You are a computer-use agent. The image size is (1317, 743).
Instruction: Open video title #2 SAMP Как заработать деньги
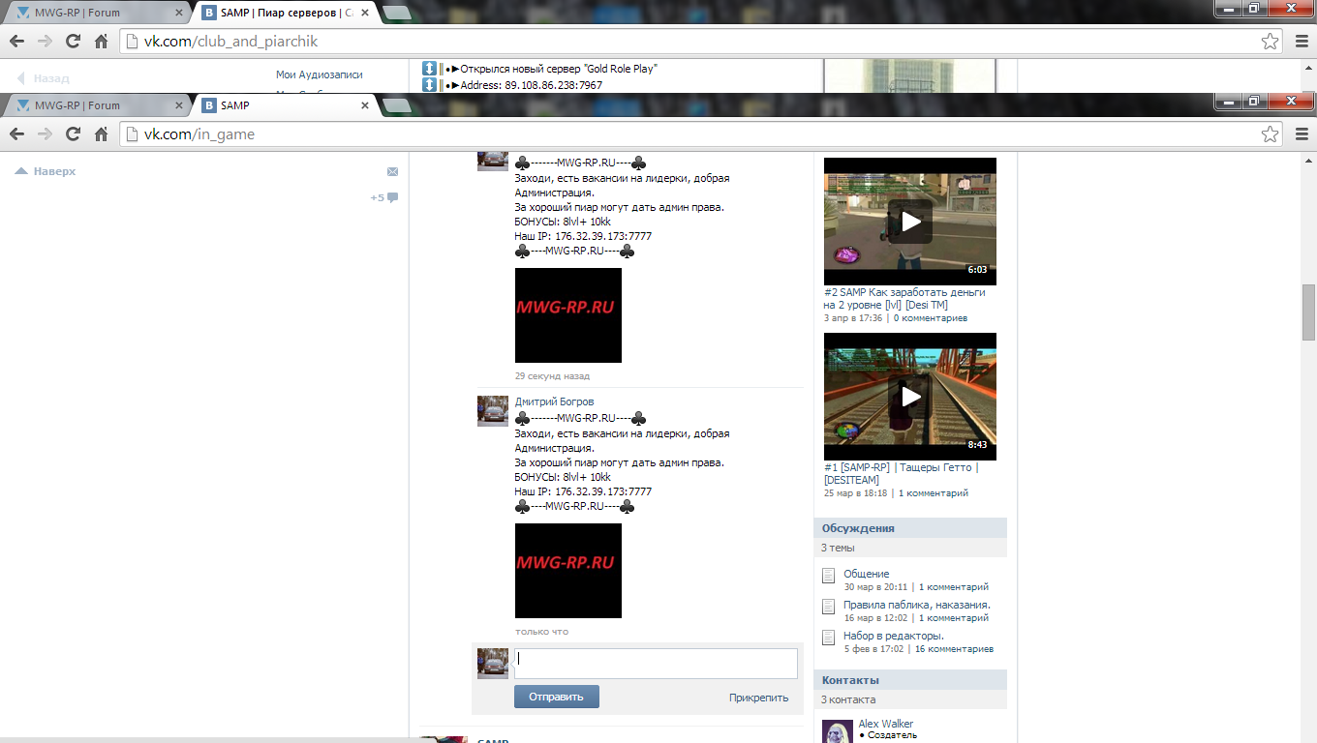(904, 298)
